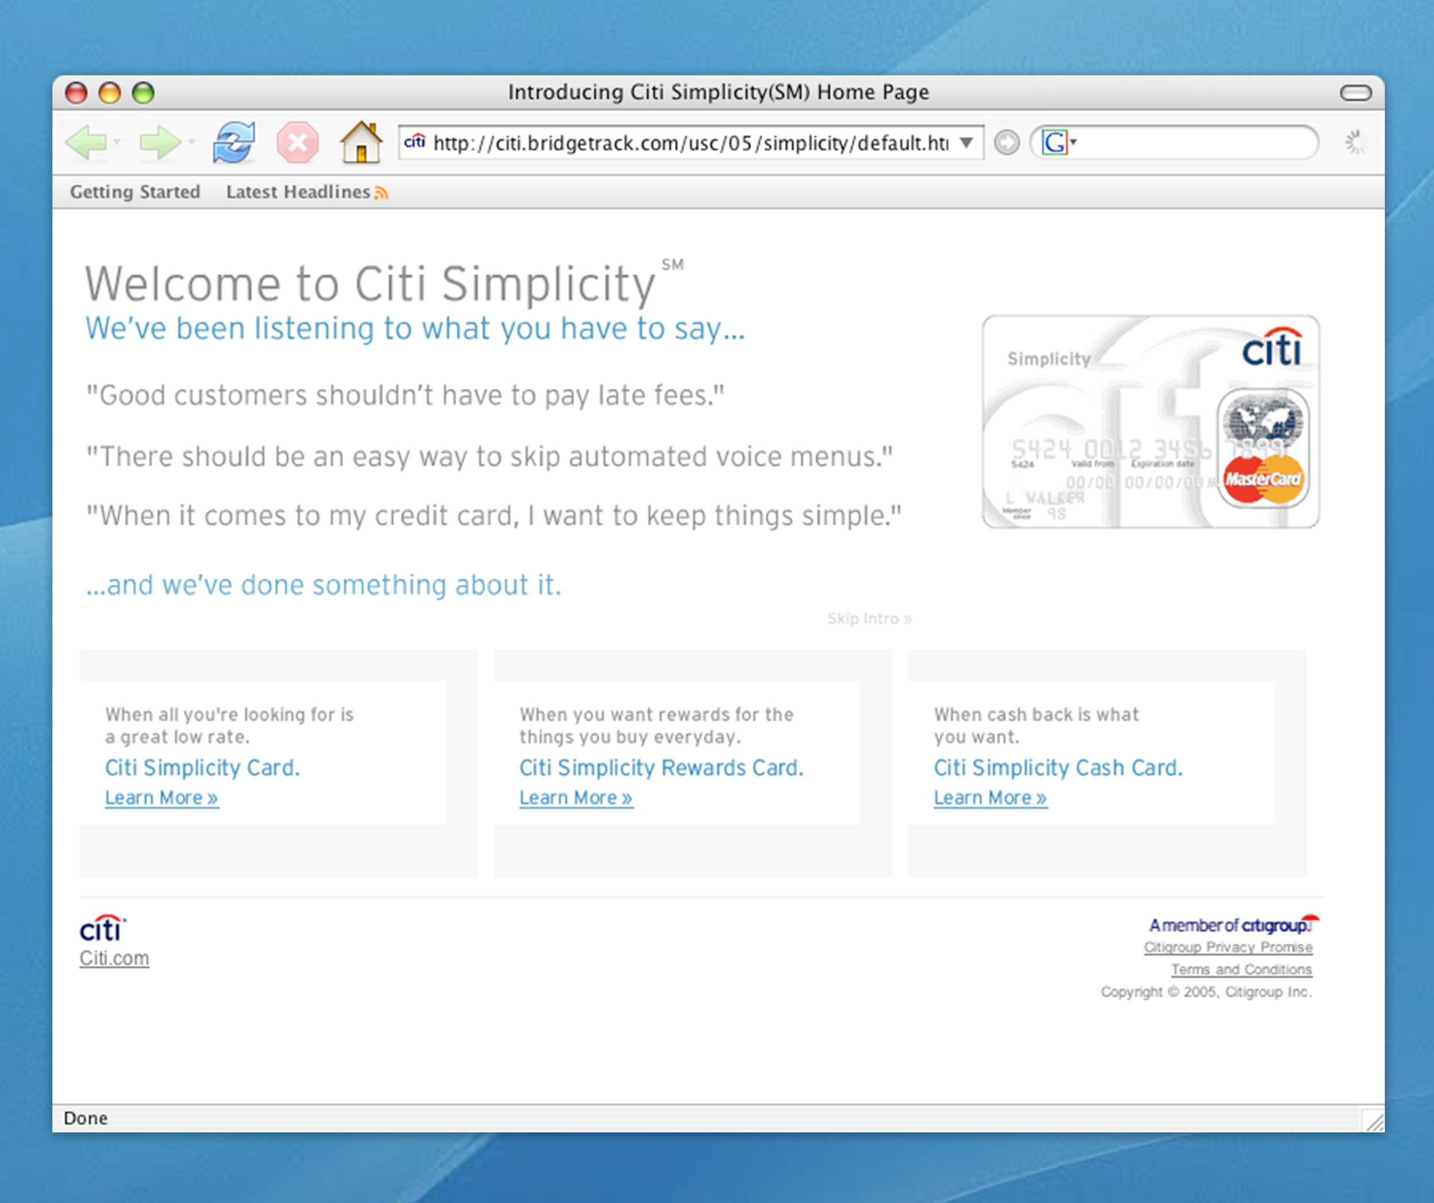Click the quote about automated voice menus
The width and height of the screenshot is (1434, 1203).
[489, 456]
